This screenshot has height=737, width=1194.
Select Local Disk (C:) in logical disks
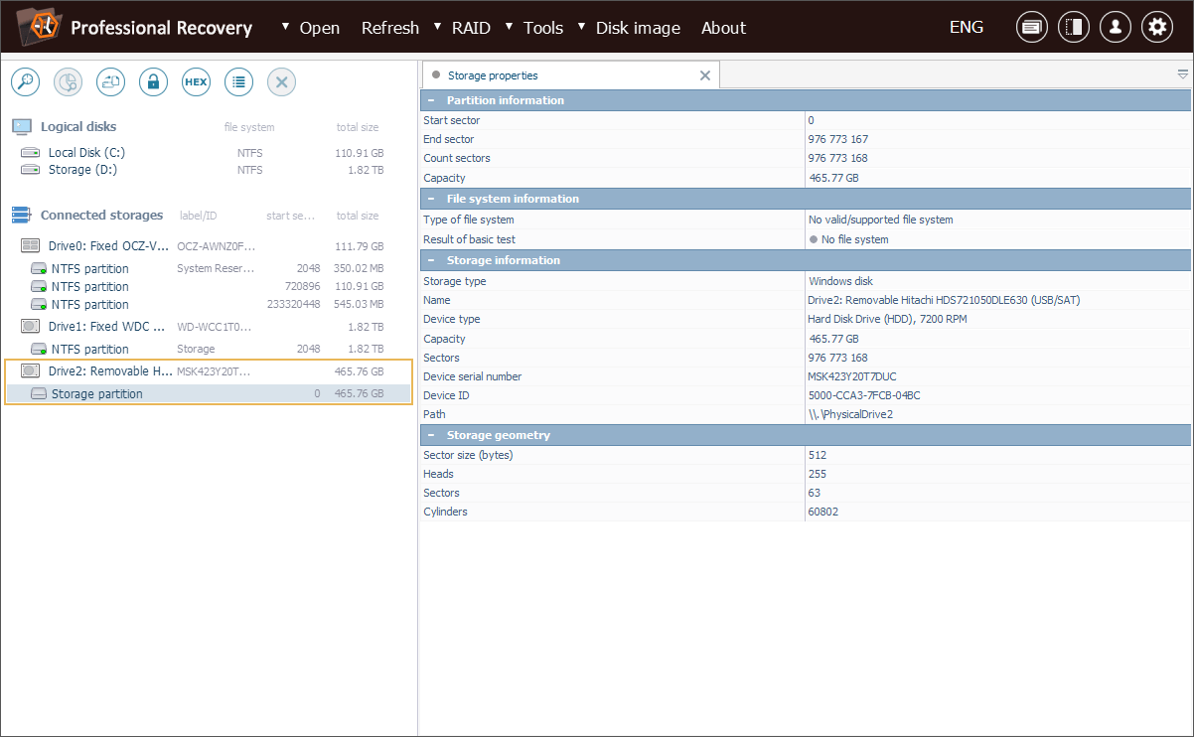[x=86, y=153]
